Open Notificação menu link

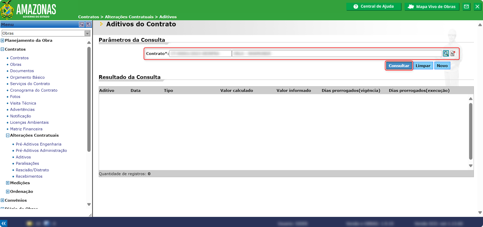pos(21,116)
